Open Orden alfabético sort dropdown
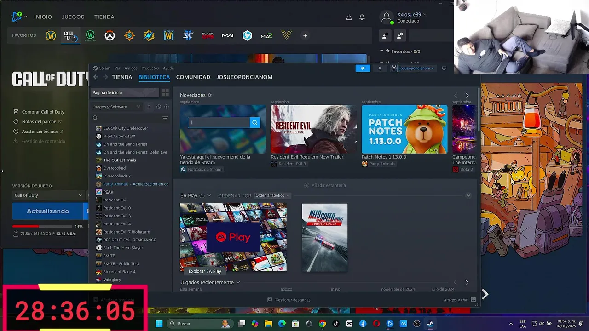Viewport: 589px width, 331px height. tap(272, 196)
